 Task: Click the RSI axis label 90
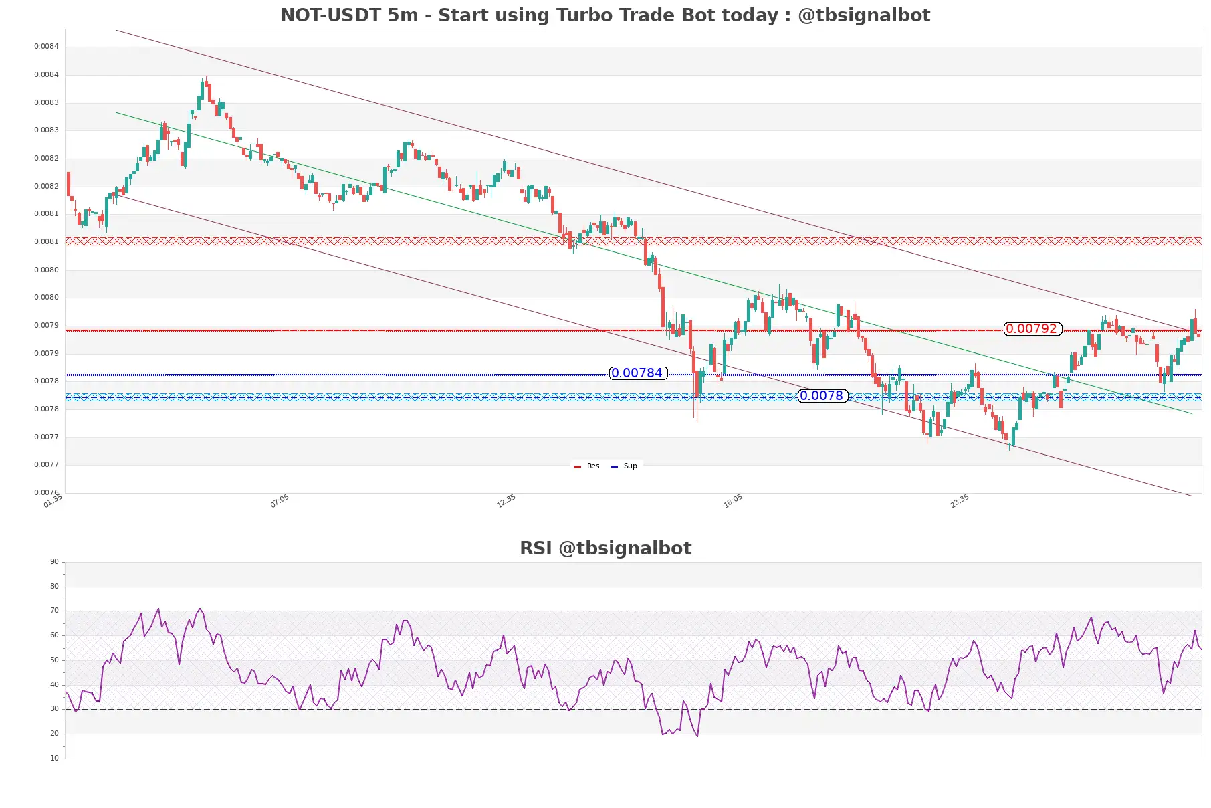click(x=54, y=562)
